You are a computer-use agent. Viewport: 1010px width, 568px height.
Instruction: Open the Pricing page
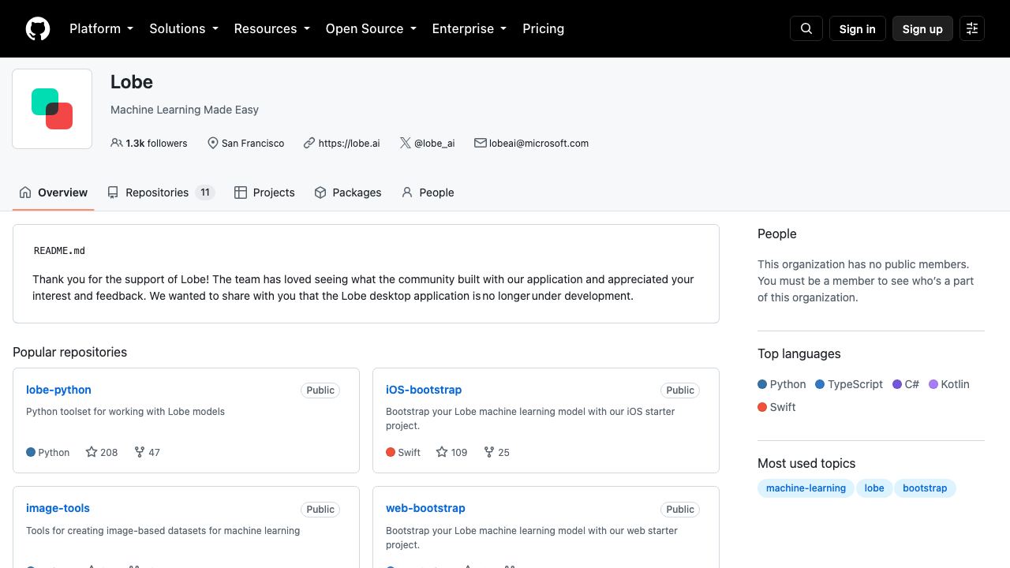543,28
